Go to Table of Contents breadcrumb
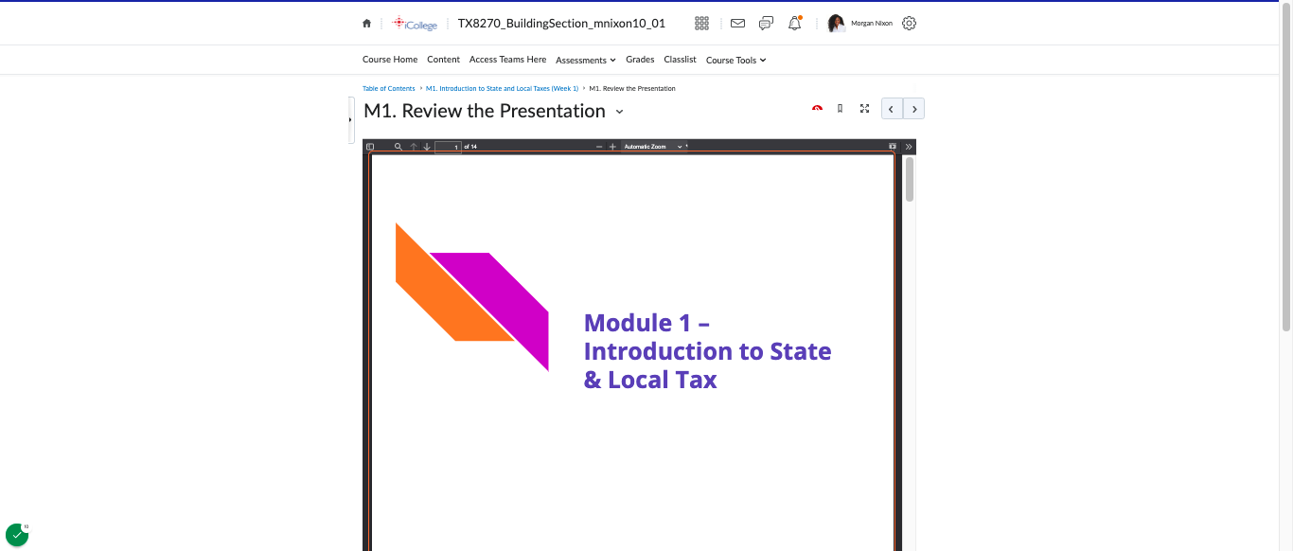Screen dimensions: 1293x551 pos(389,88)
